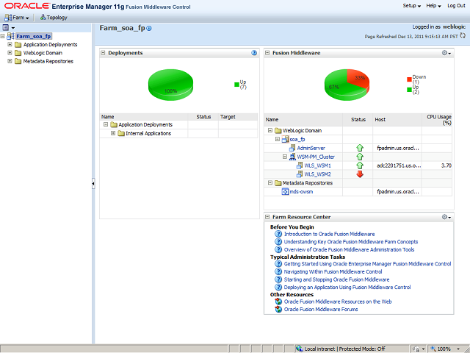The width and height of the screenshot is (470, 353).
Task: Click the green up arrow for AdminServer
Action: [x=360, y=148]
